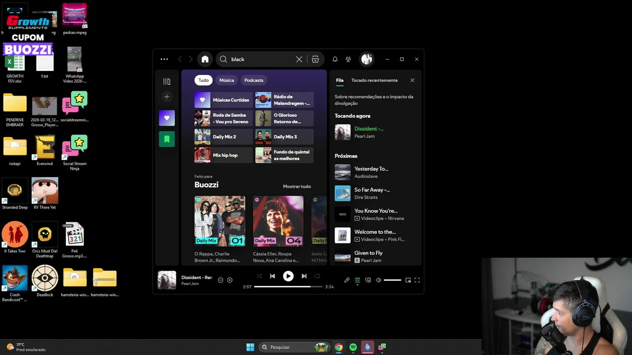The height and width of the screenshot is (355, 632).
Task: Skip to the next track
Action: [304, 276]
